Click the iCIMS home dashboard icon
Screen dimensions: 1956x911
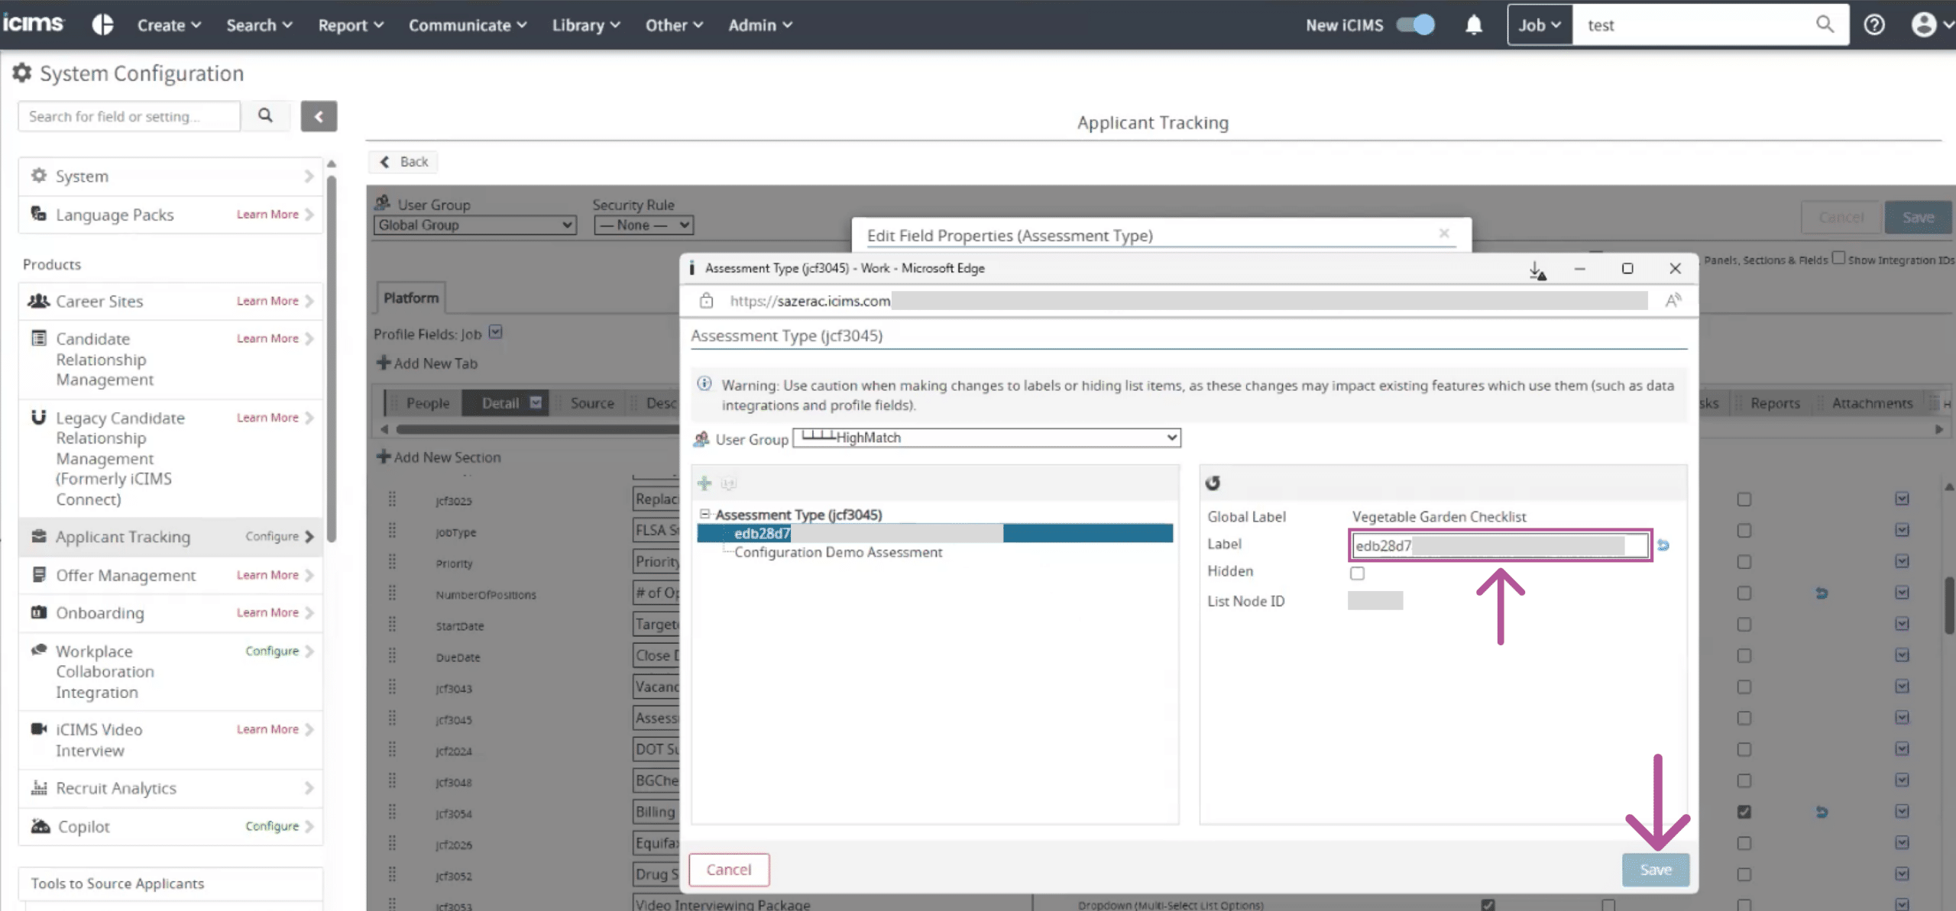point(102,24)
